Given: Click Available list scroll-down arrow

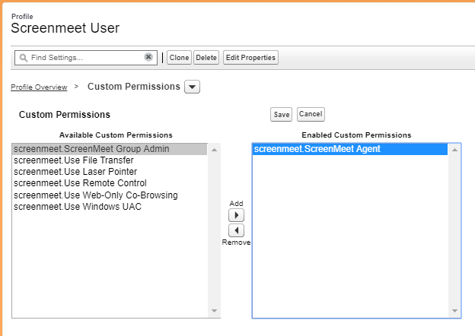Looking at the screenshot, I should [214, 311].
